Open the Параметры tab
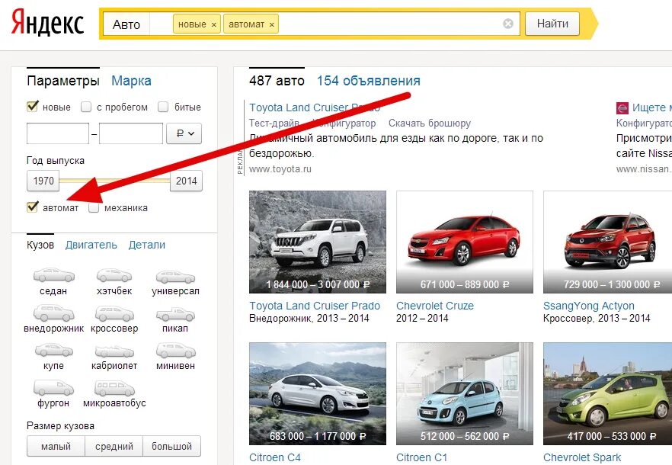Image resolution: width=672 pixels, height=465 pixels. coord(63,81)
